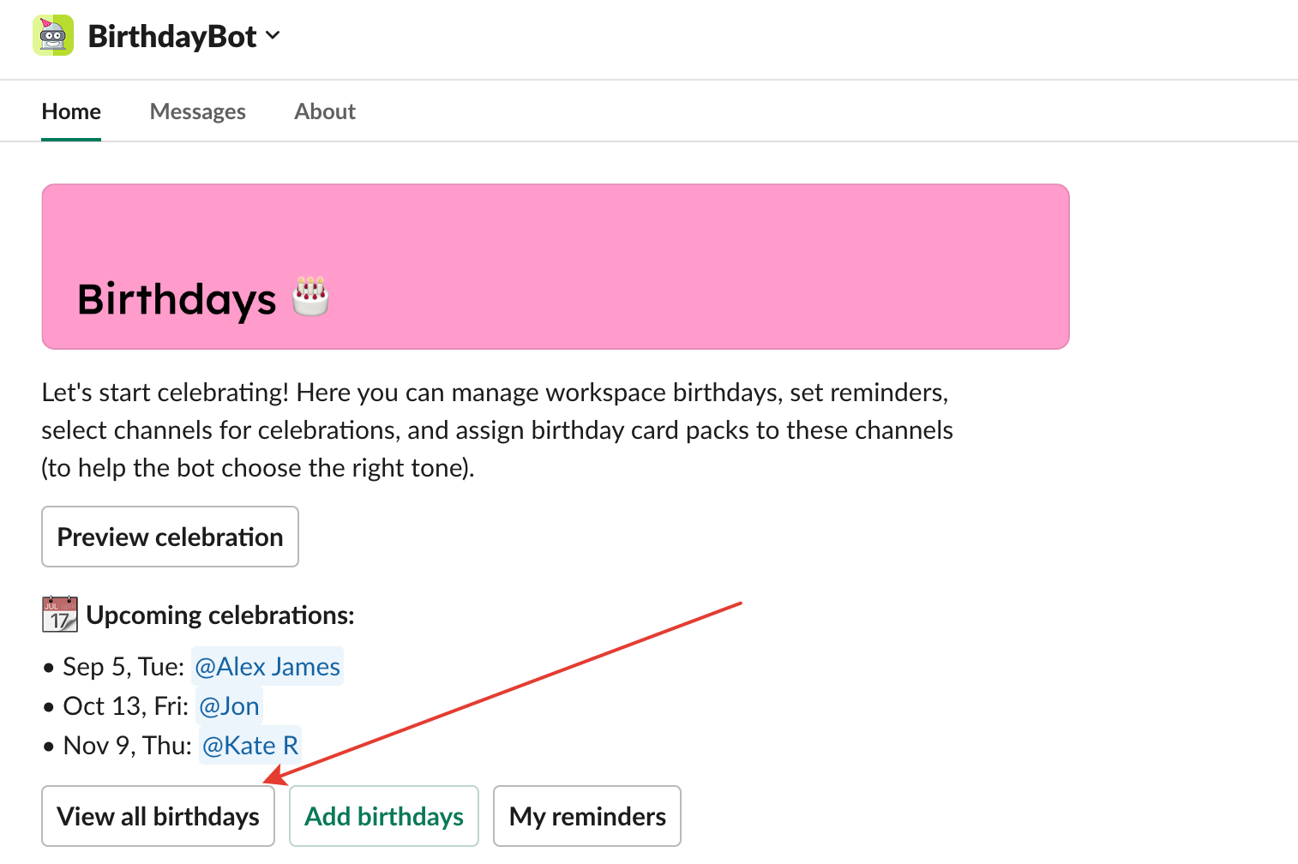Click the BirthdayBot robot avatar icon

(53, 36)
